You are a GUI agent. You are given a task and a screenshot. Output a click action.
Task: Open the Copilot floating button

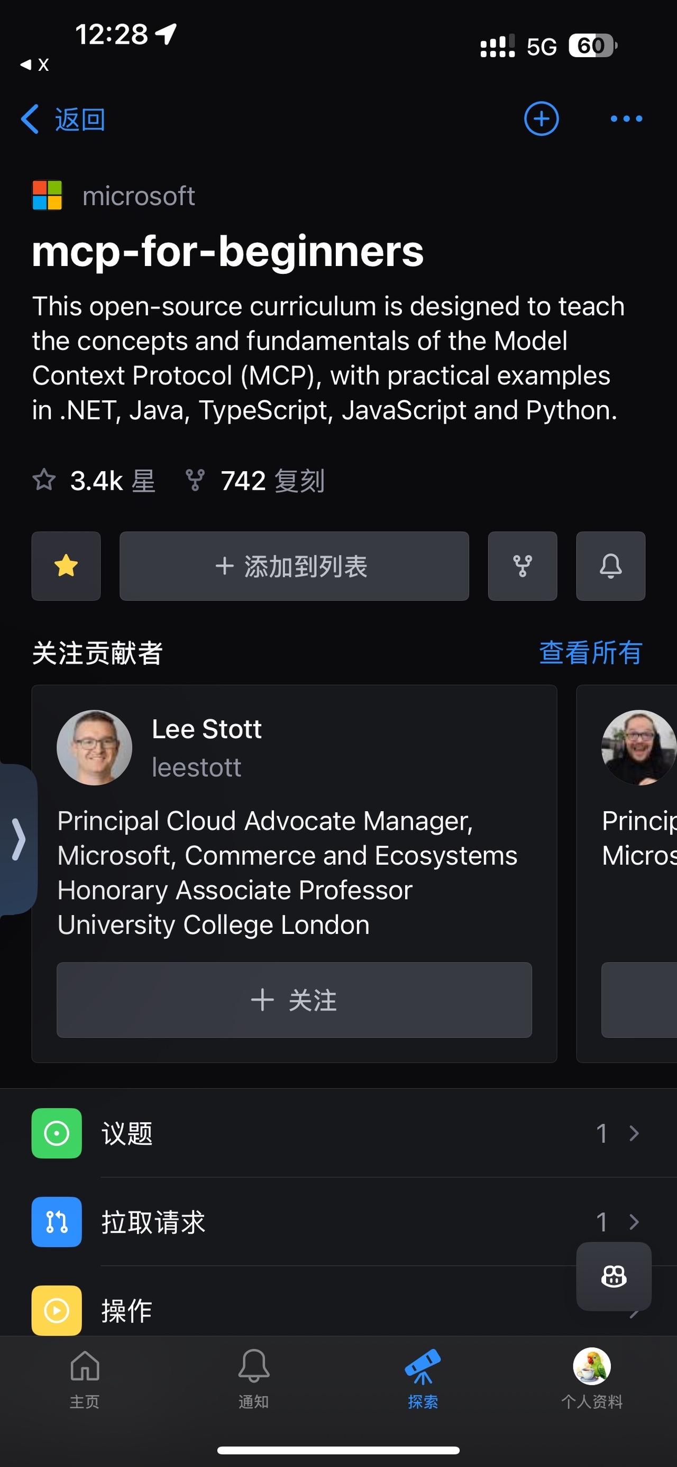[614, 1276]
